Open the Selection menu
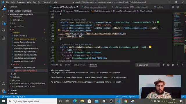 point(21,2)
